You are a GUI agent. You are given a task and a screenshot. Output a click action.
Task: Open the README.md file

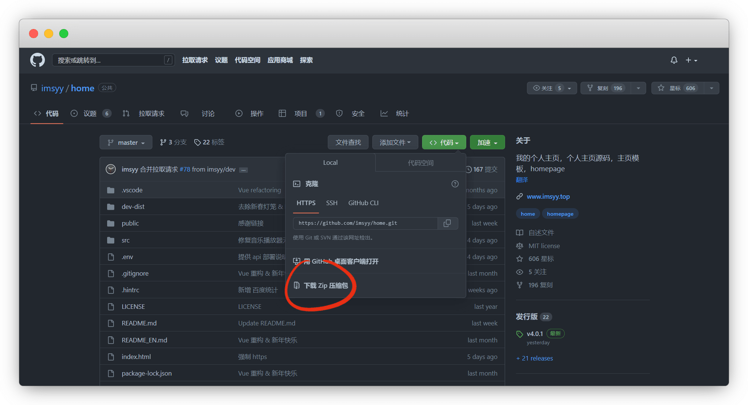point(139,323)
